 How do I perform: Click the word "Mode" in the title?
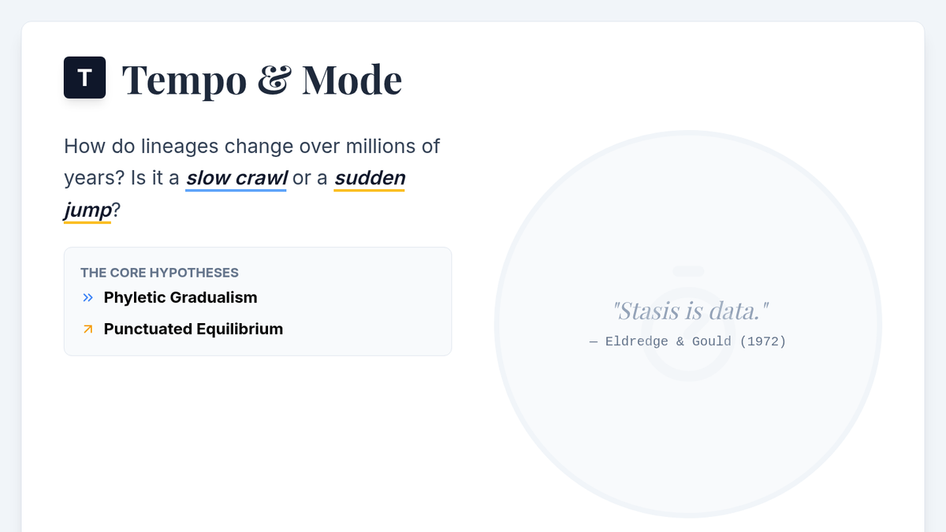352,80
